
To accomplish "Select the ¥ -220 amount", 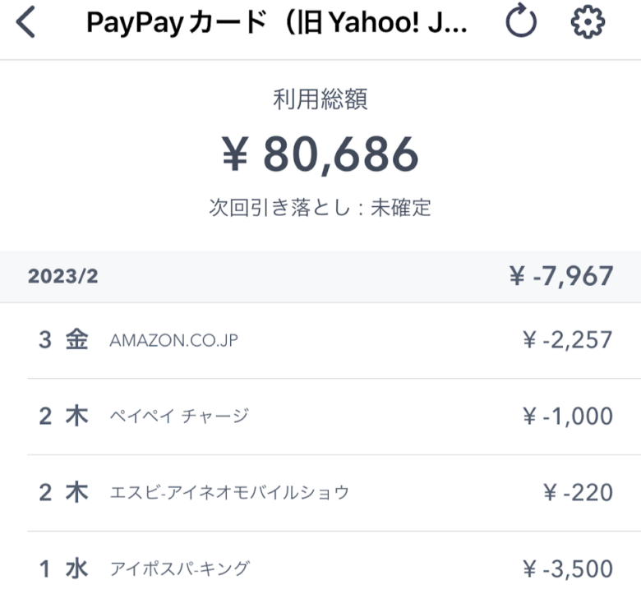I will click(x=578, y=492).
